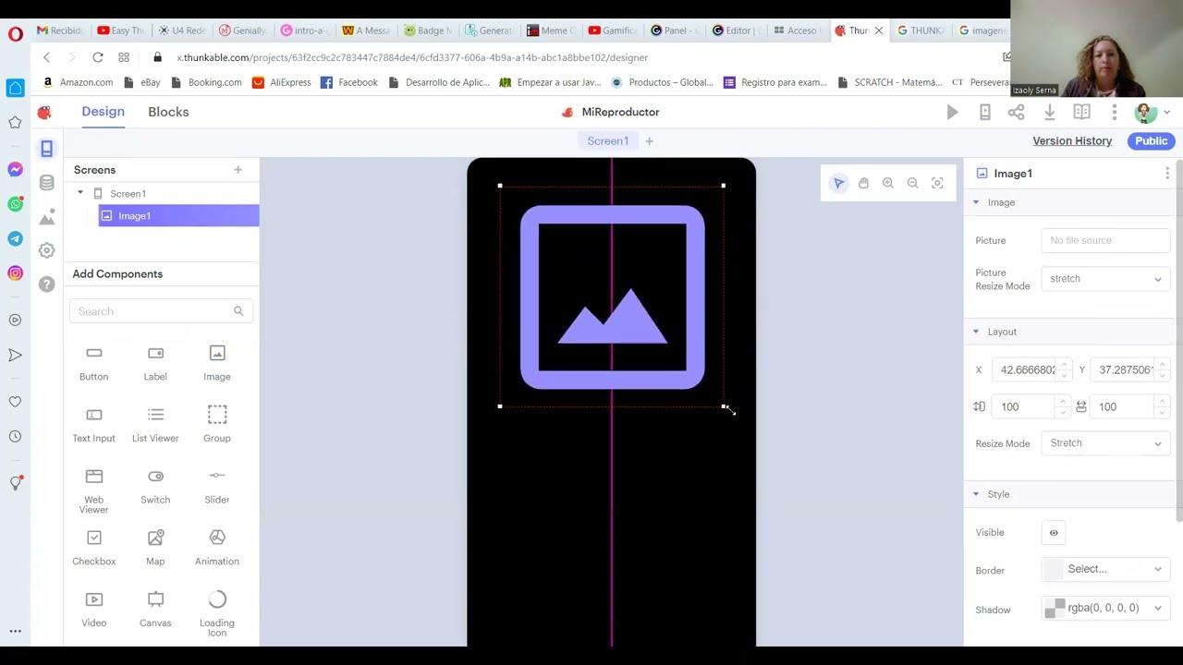Pick the Map component
1183x665 pixels.
tap(155, 549)
